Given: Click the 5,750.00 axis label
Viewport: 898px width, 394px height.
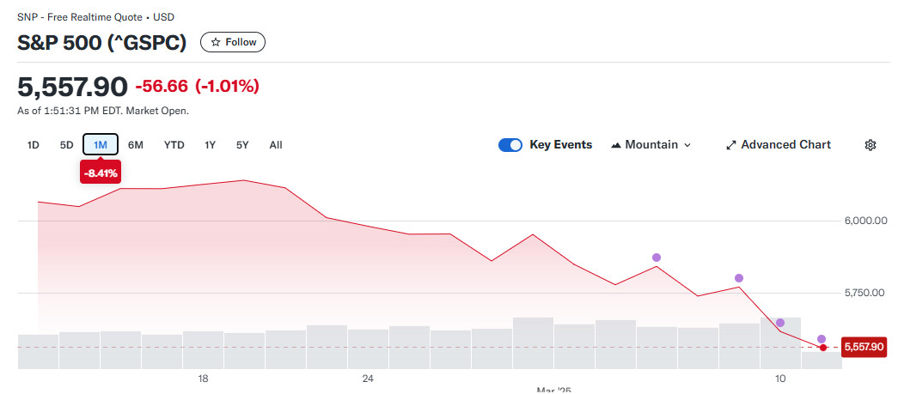Looking at the screenshot, I should [x=865, y=293].
